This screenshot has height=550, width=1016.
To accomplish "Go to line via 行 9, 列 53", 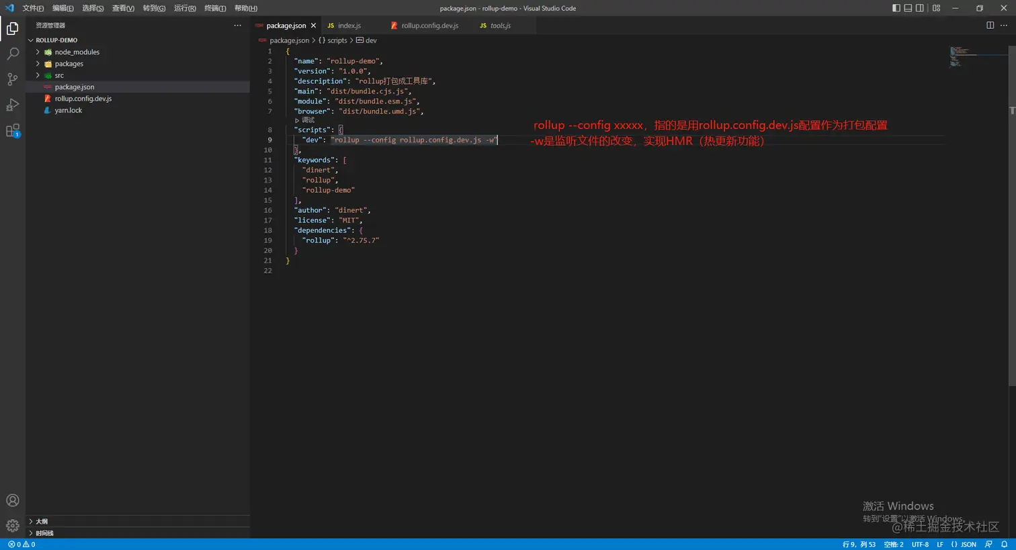I will (859, 545).
